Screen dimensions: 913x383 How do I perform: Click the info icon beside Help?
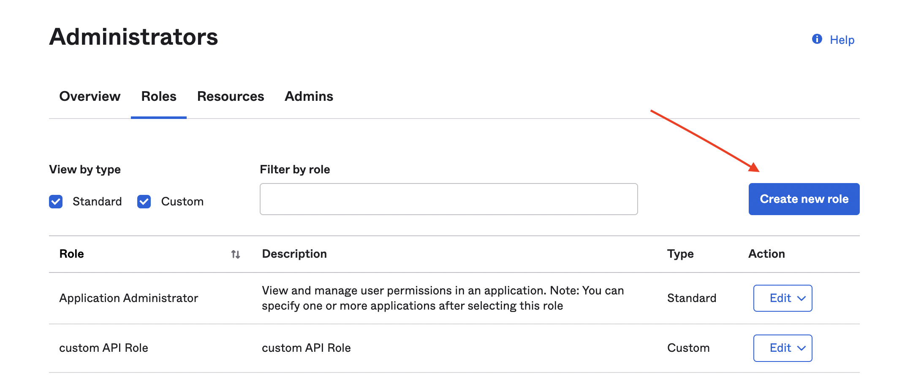(817, 39)
